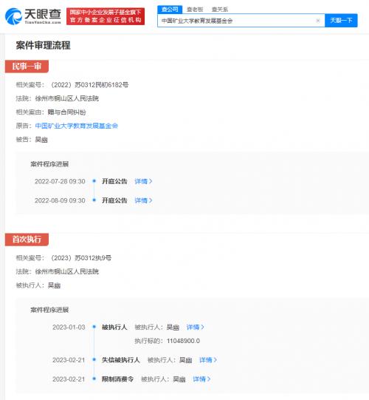Screen dimensions: 369x400
Task: Select the 查公司 search tab
Action: point(170,10)
